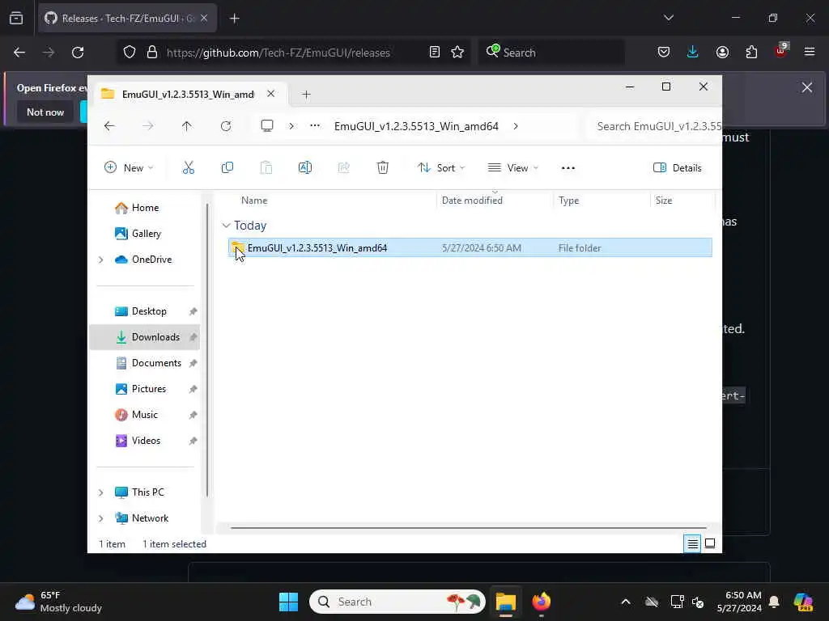Go up one folder level in Explorer
The image size is (829, 621).
[187, 126]
